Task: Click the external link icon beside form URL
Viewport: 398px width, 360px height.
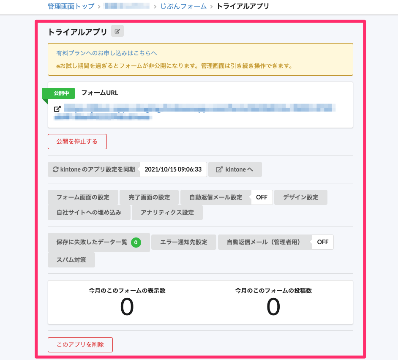Action: pos(57,109)
